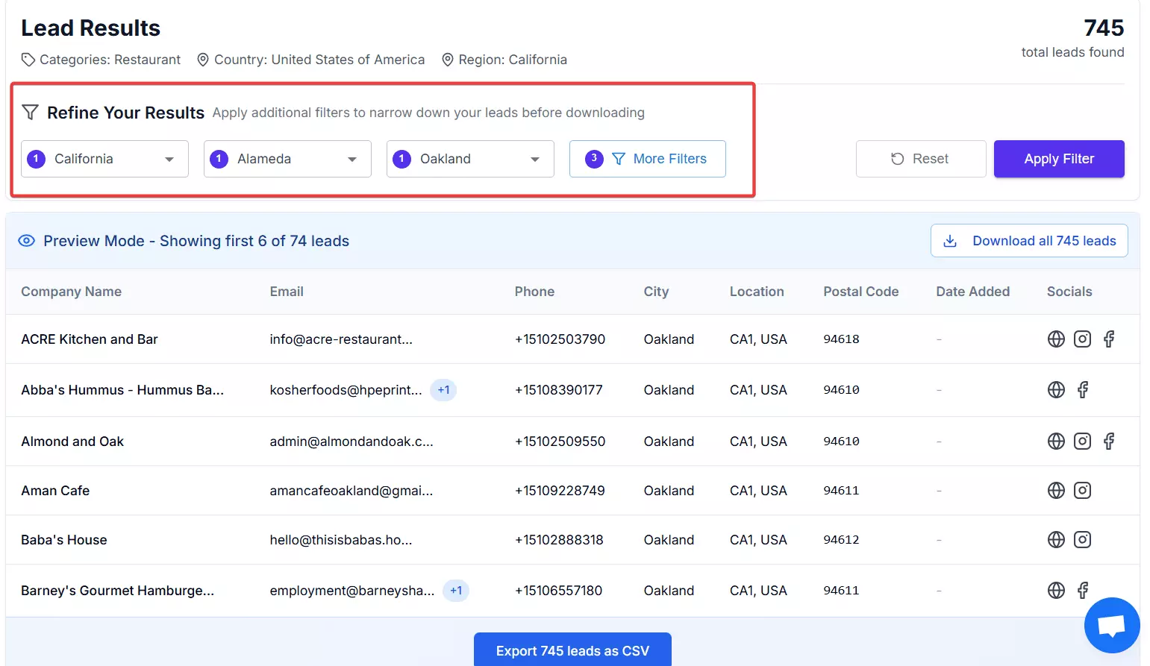
Task: Open website icon for Barney's Gourmet Hamburger
Action: coord(1056,591)
